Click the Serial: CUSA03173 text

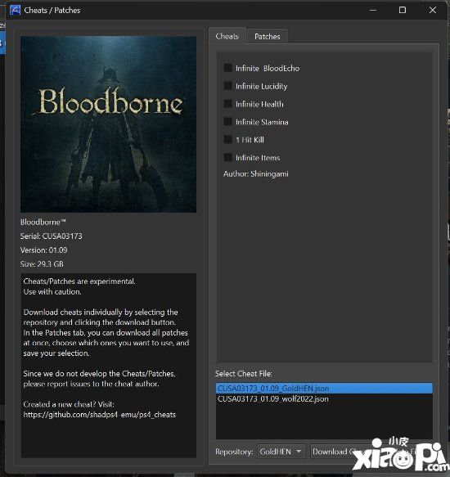[x=51, y=236]
